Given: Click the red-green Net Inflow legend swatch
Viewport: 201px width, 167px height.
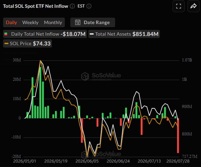Looking at the screenshot, I should click(6, 34).
